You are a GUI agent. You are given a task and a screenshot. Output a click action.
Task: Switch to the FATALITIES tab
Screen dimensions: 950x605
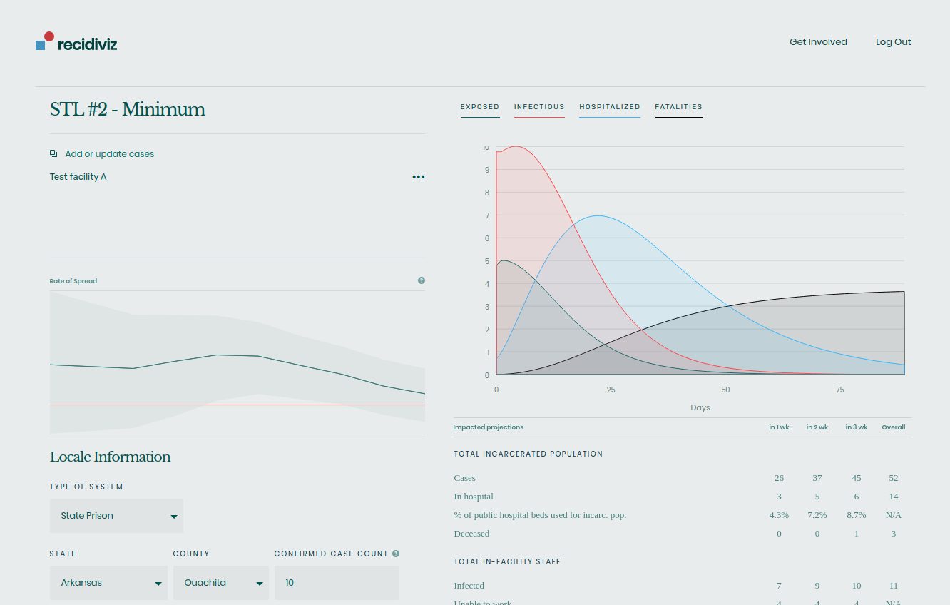click(678, 107)
